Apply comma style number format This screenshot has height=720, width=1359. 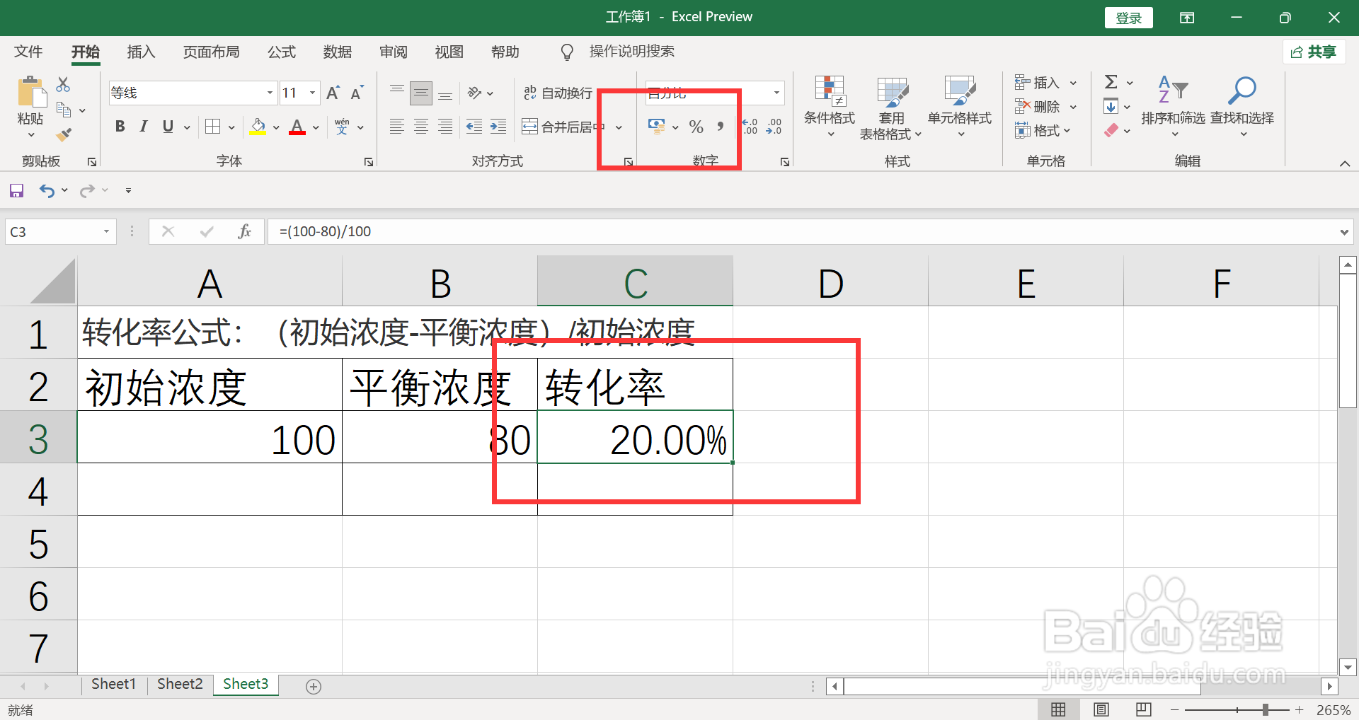pos(721,127)
